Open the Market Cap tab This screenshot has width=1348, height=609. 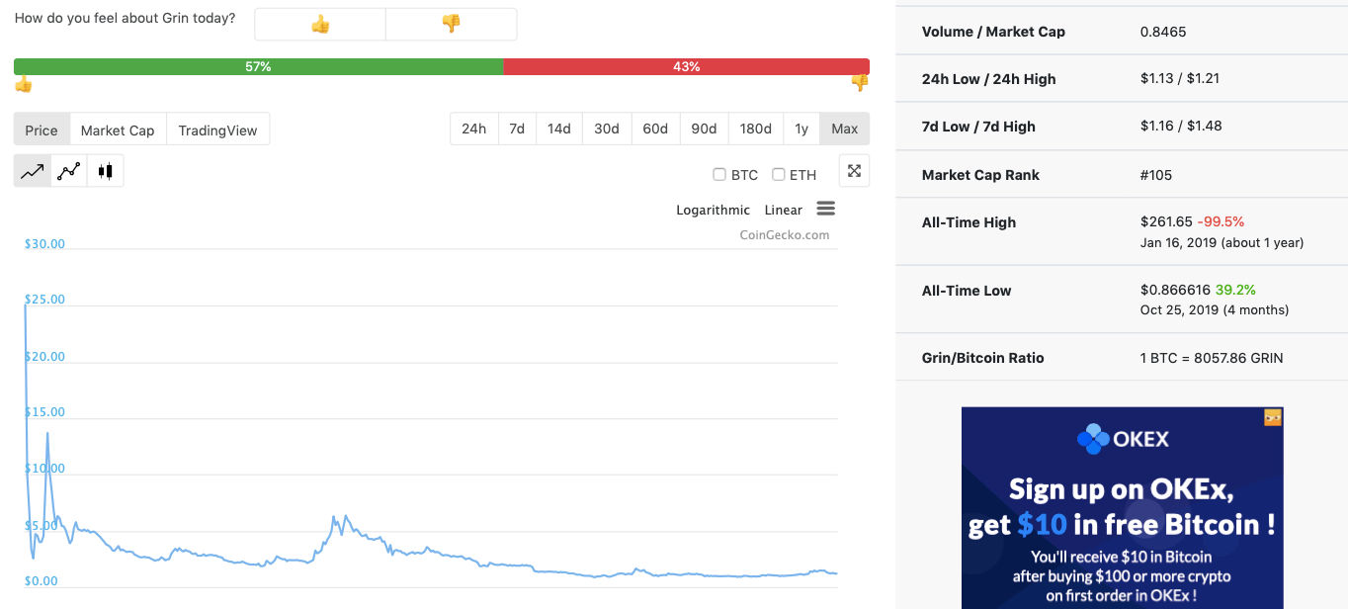[x=118, y=130]
